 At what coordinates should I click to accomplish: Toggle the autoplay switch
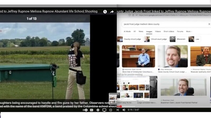[85, 110]
